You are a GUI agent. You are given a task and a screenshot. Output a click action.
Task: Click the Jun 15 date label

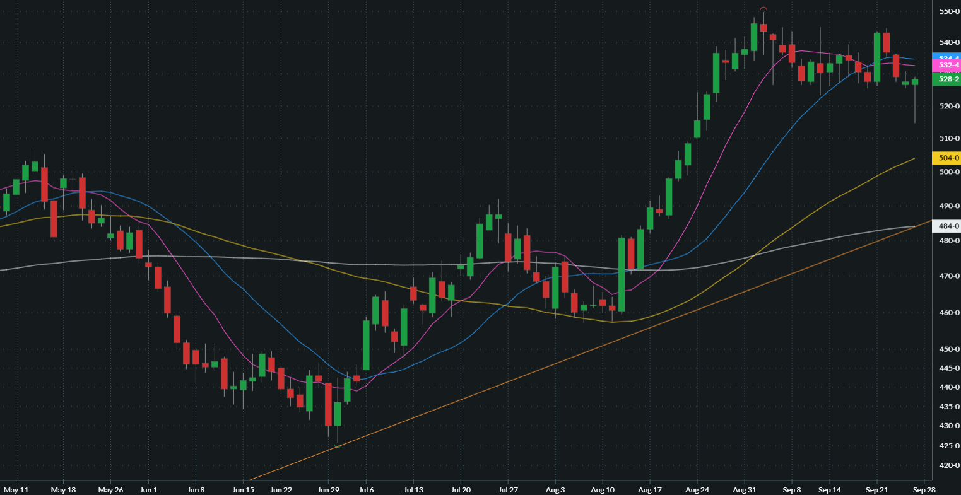tap(243, 489)
